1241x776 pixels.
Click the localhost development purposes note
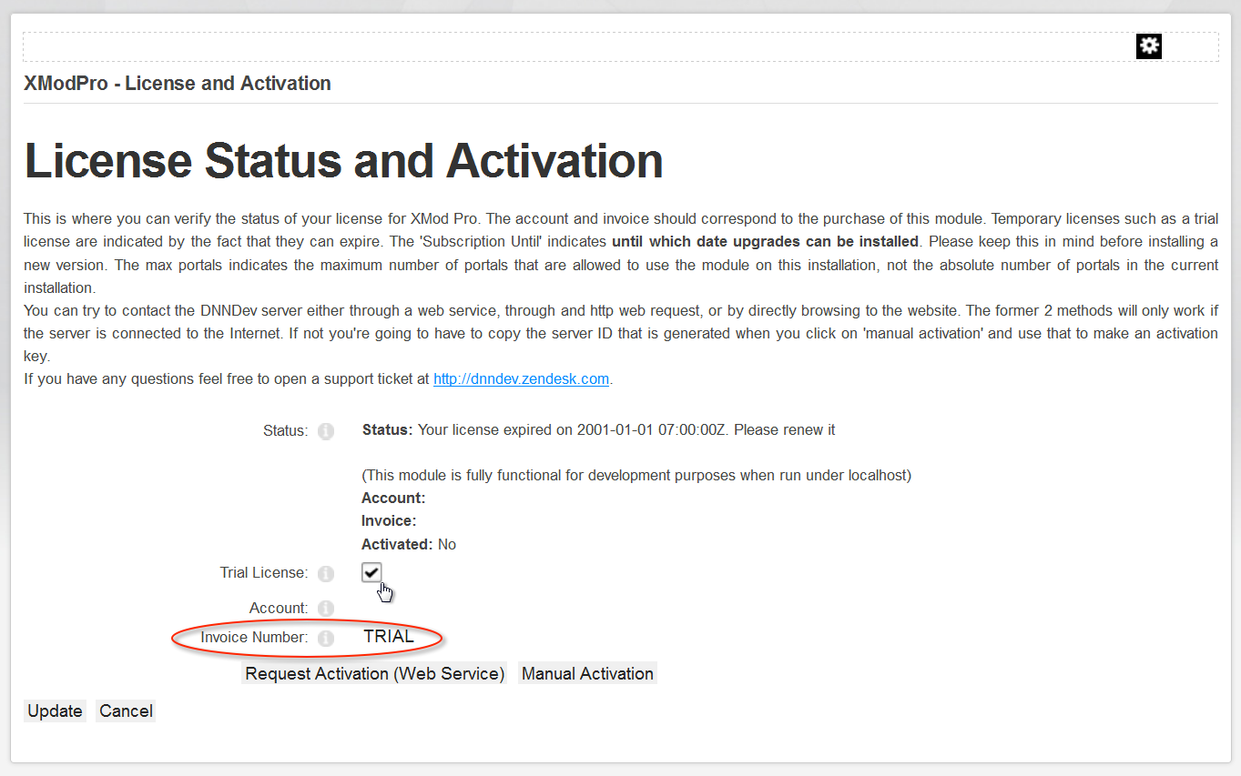(636, 475)
